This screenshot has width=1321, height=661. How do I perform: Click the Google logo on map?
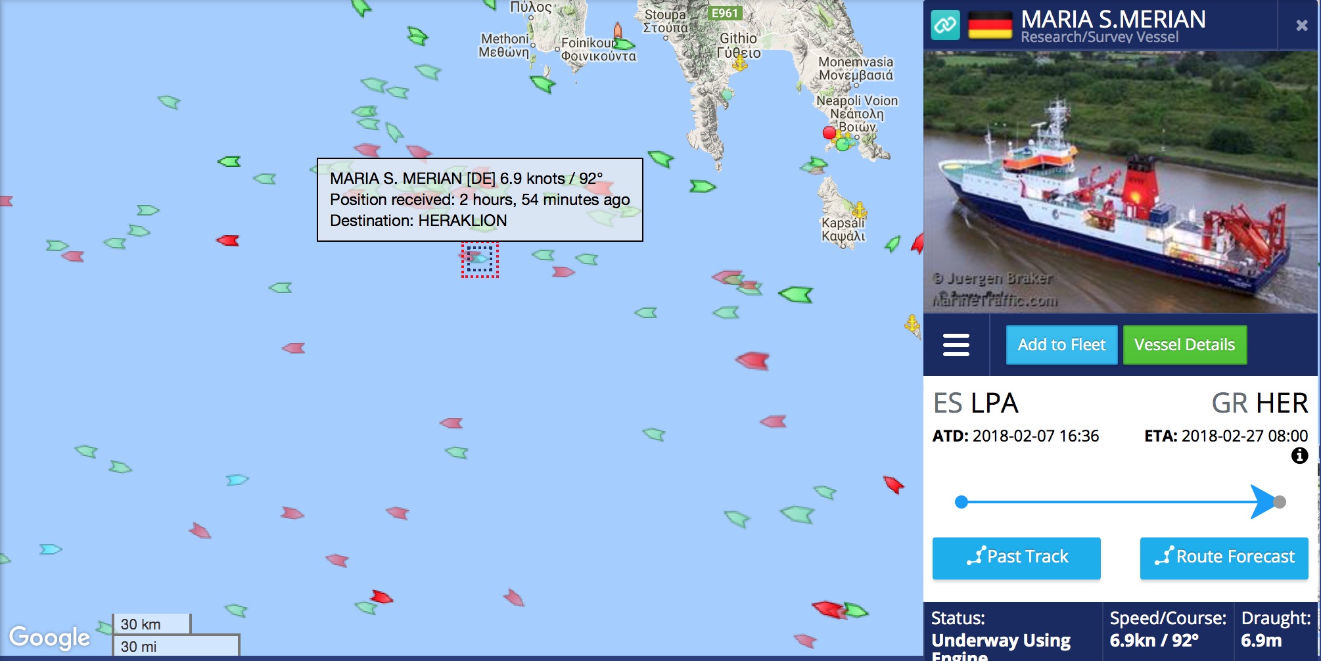49,637
